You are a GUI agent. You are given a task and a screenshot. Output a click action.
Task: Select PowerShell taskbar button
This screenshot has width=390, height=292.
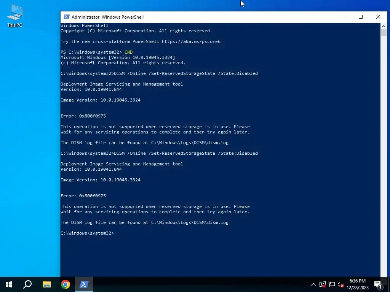click(84, 284)
